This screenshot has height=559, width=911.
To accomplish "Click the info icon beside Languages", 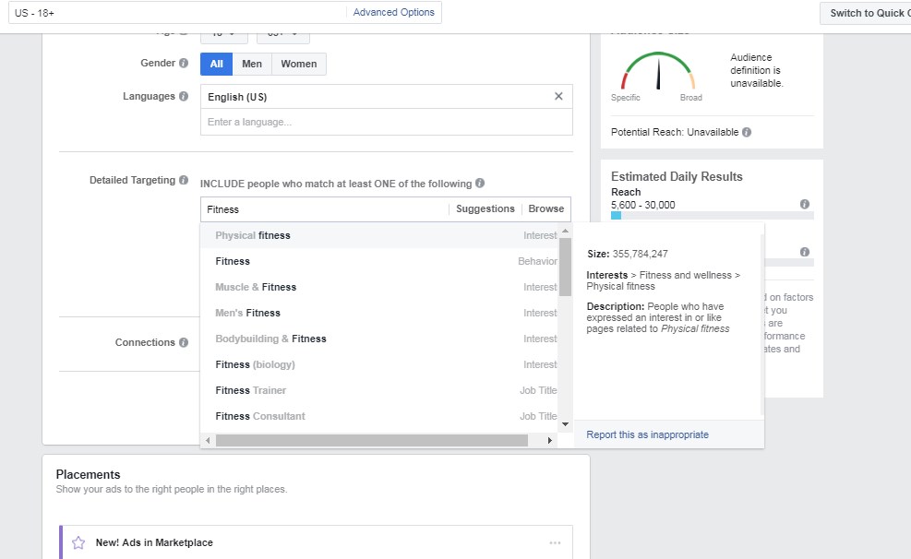I will [x=184, y=97].
